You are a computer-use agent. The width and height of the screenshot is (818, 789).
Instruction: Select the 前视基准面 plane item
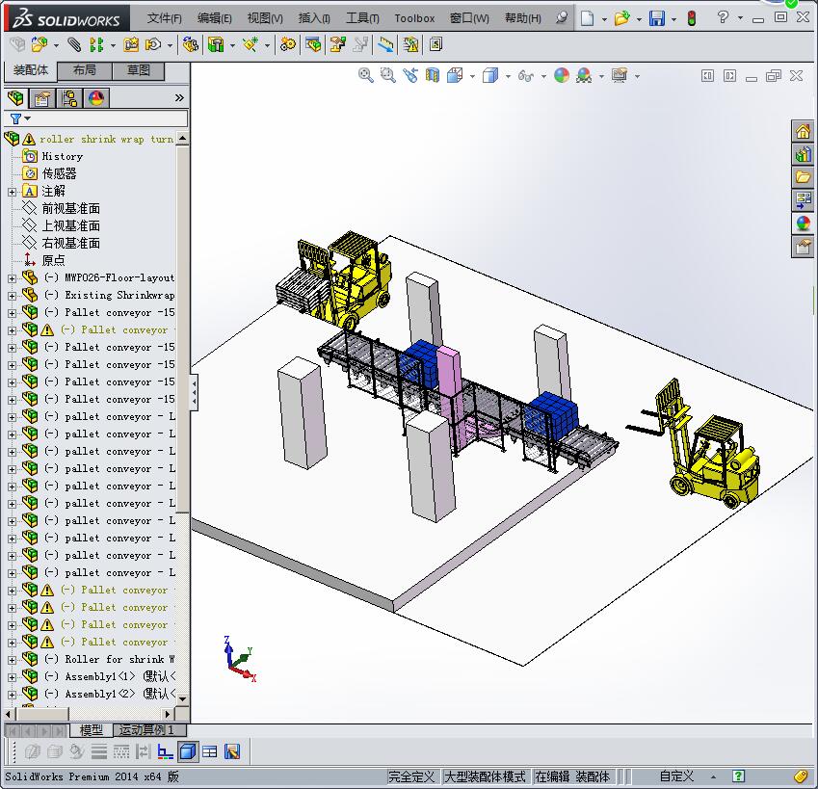click(71, 209)
